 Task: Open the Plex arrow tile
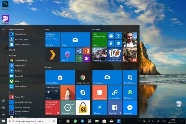53,55
